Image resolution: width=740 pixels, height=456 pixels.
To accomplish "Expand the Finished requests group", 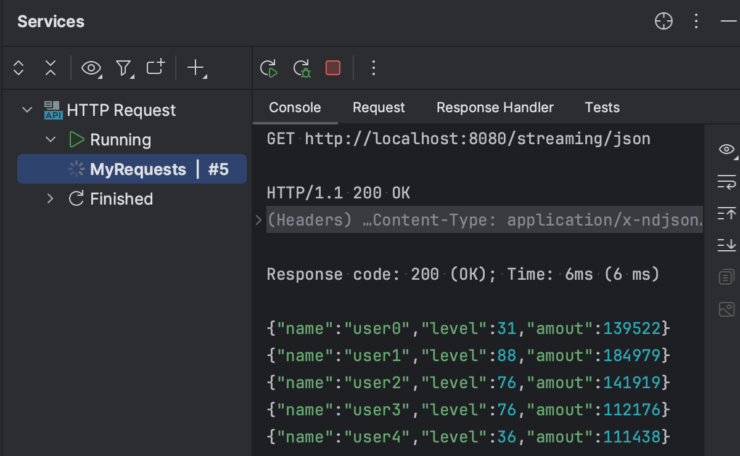I will click(x=51, y=198).
